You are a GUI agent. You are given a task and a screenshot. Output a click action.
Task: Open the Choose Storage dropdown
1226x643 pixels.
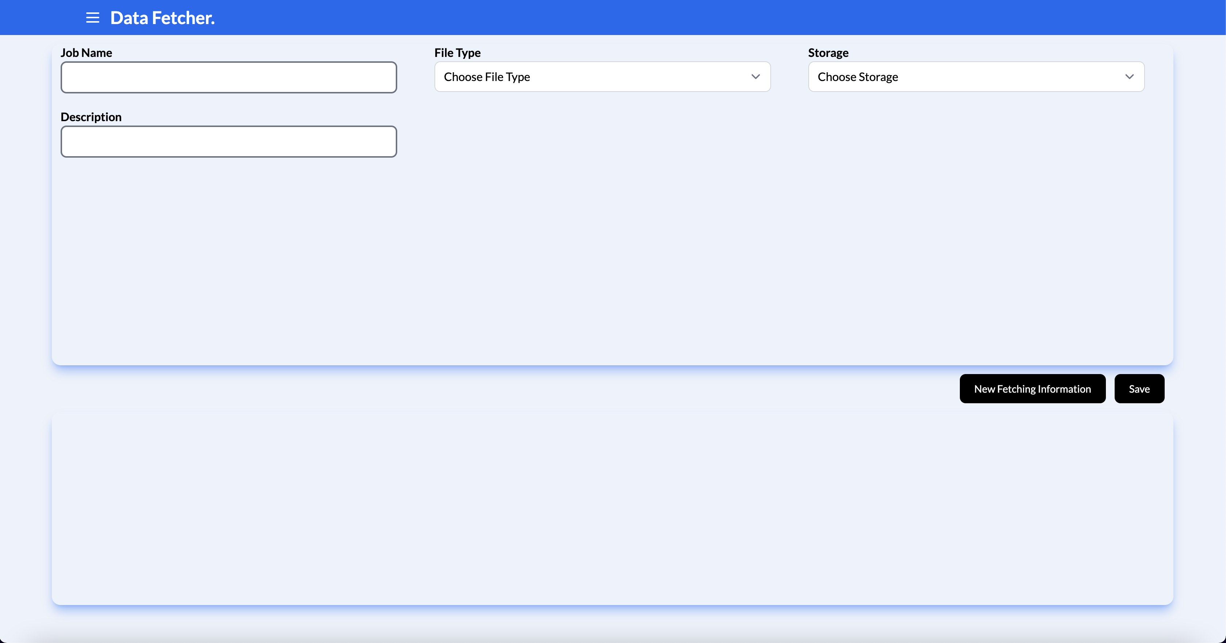coord(976,77)
